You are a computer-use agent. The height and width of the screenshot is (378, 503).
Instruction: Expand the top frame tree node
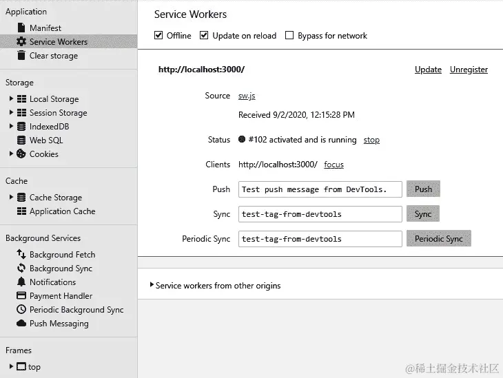(11, 366)
